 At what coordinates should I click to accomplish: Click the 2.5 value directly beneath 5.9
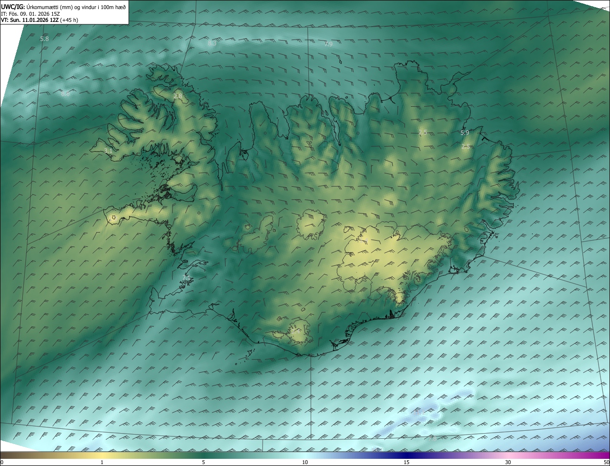point(466,147)
